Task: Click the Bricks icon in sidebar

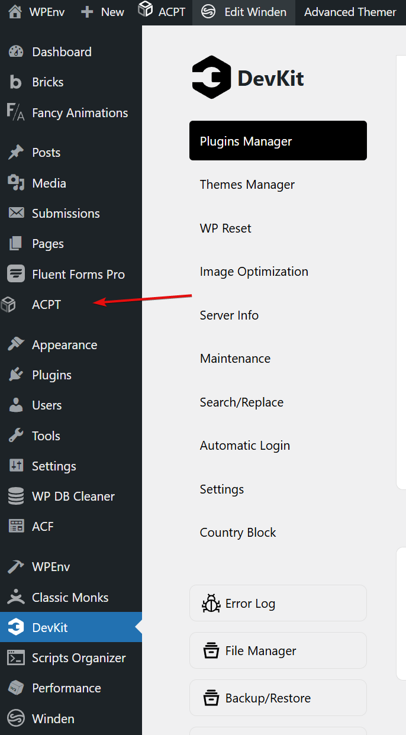Action: (x=16, y=82)
